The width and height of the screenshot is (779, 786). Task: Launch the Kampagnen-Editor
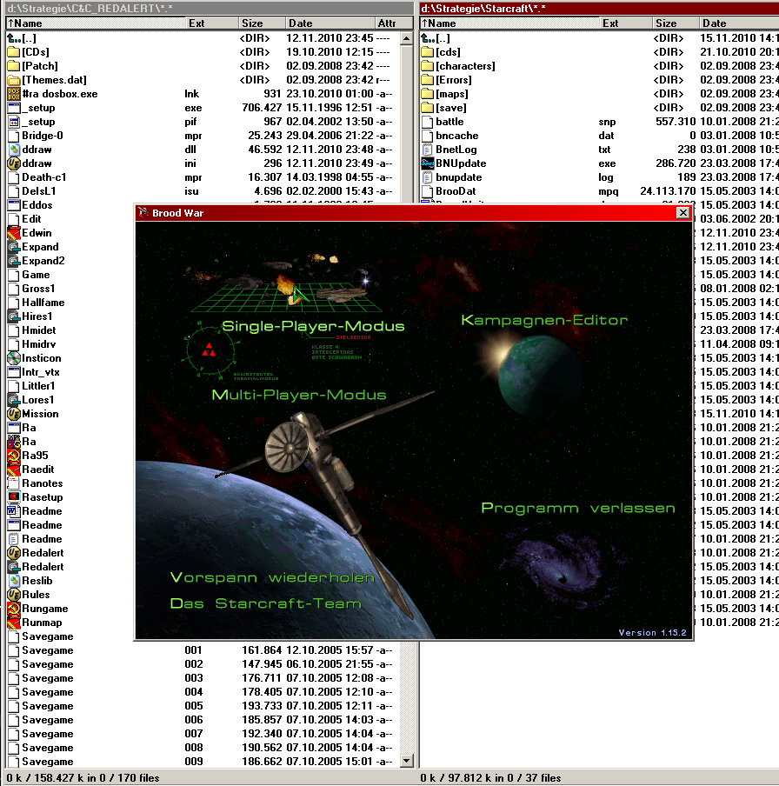[x=544, y=320]
